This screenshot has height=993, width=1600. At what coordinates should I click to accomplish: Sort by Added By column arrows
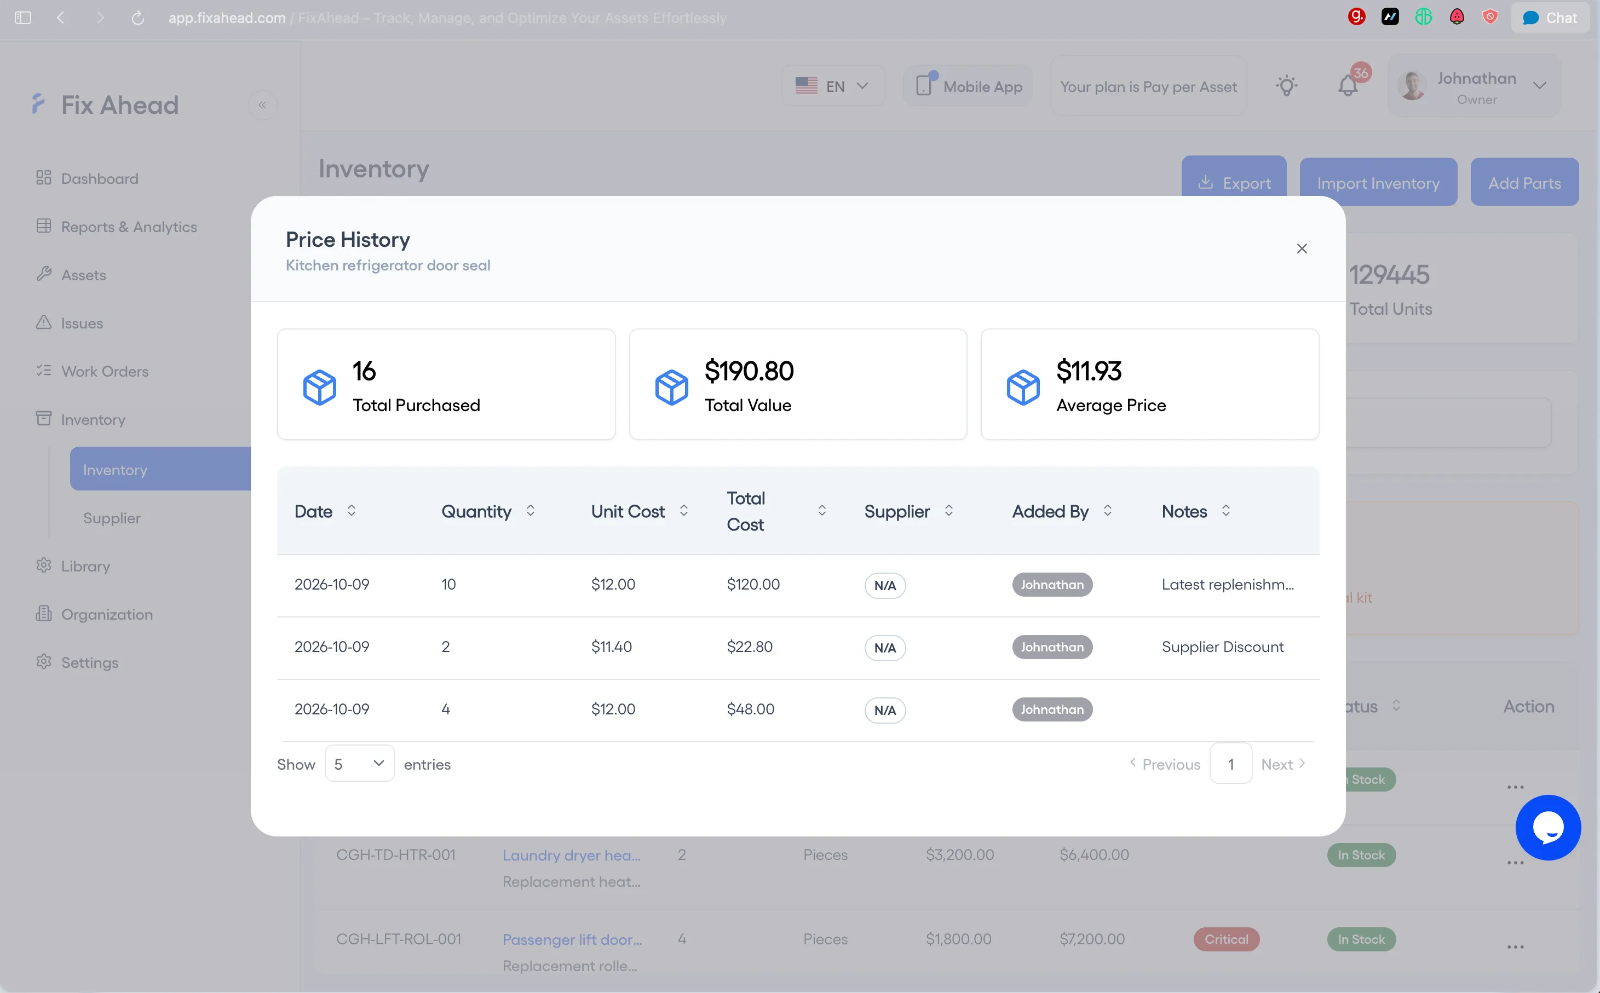tap(1107, 511)
